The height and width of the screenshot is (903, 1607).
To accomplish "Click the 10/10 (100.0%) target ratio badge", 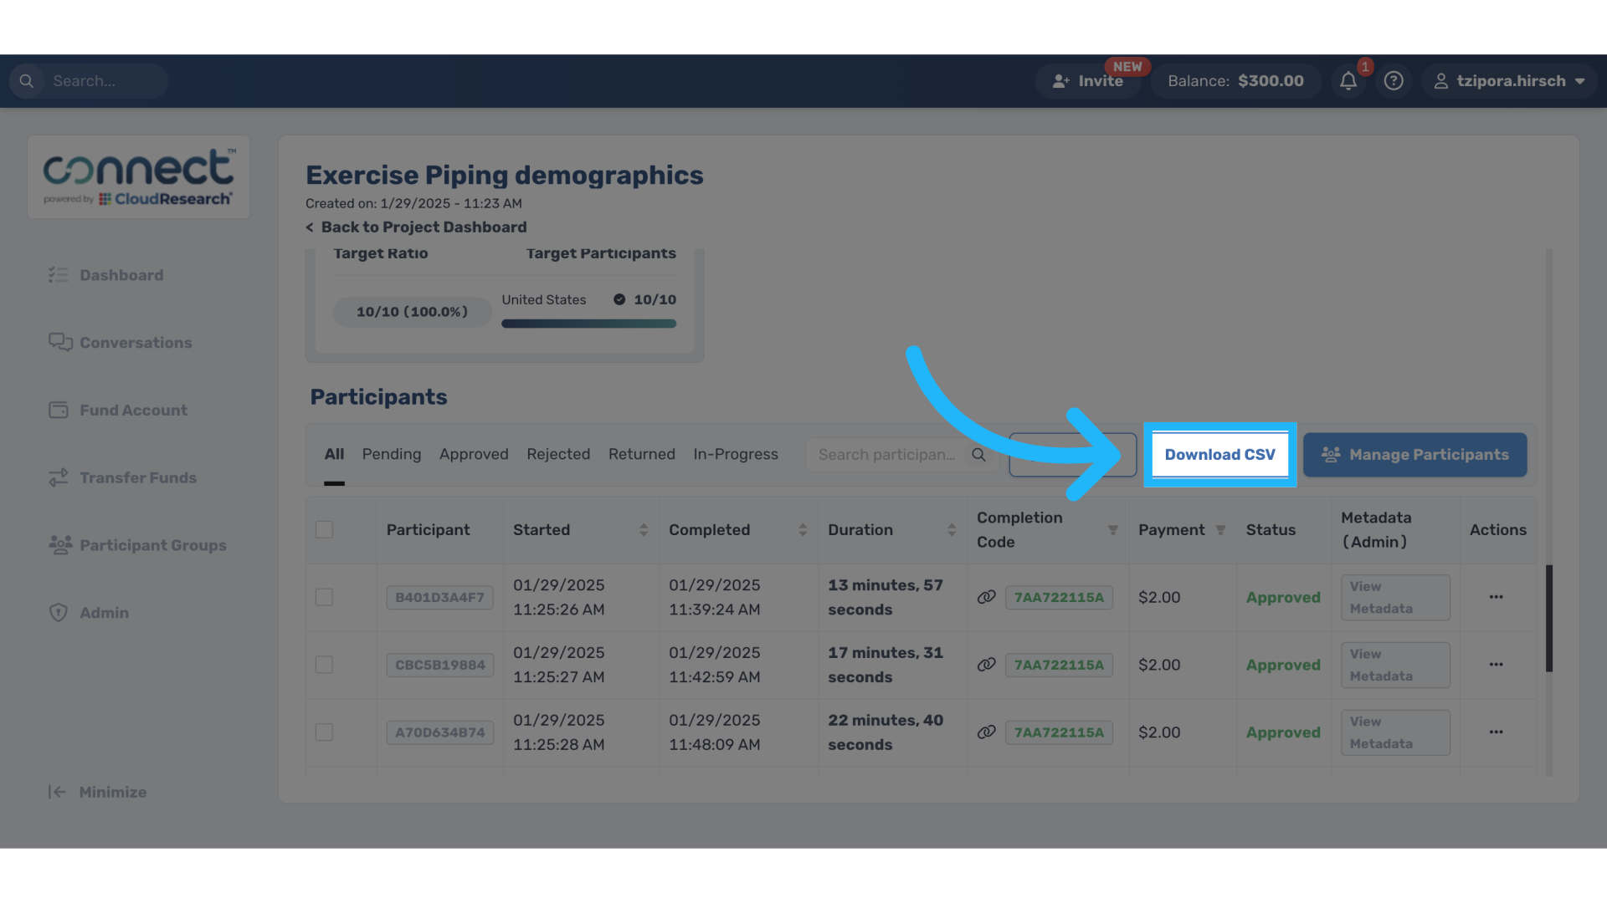I will pos(412,312).
